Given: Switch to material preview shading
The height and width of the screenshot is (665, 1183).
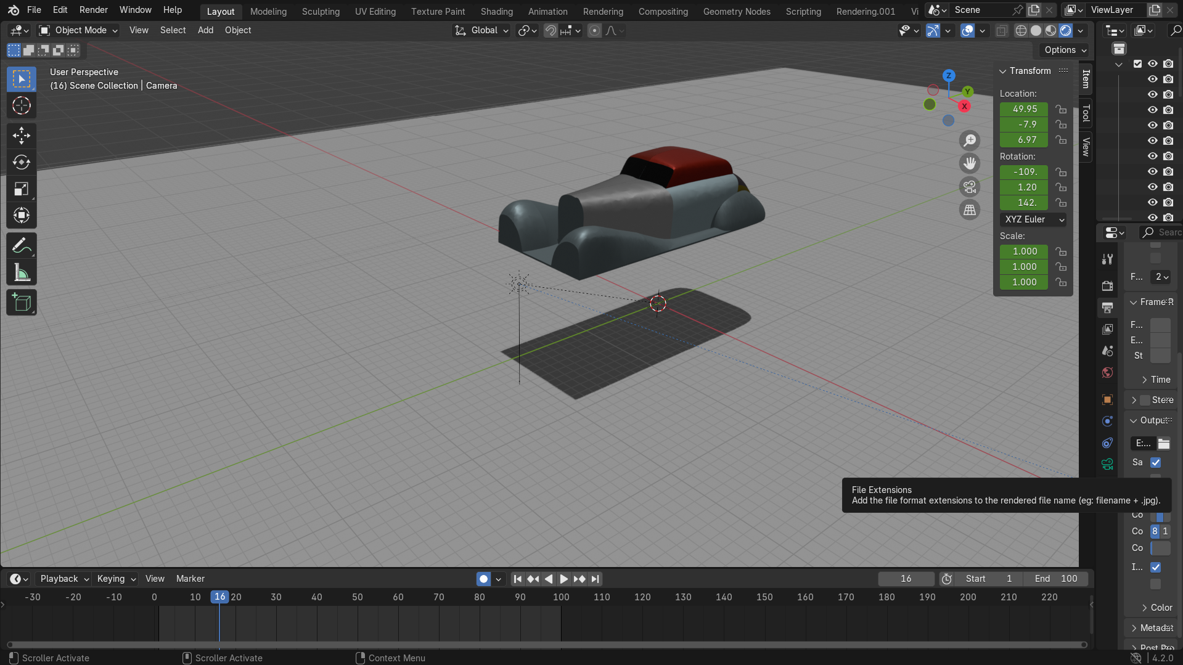Looking at the screenshot, I should [x=1051, y=30].
